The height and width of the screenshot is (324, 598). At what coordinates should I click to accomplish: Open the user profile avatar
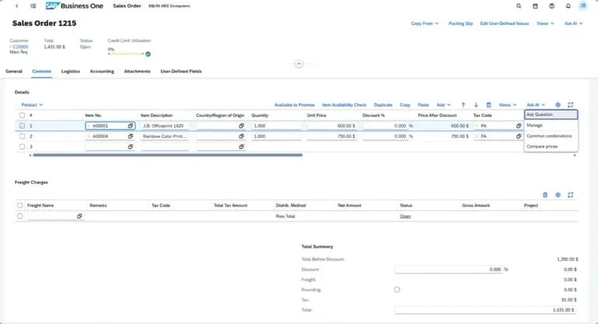point(582,5)
